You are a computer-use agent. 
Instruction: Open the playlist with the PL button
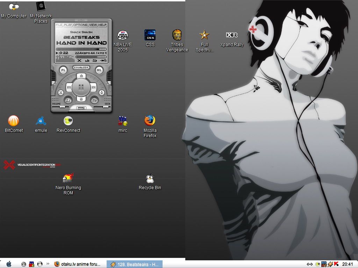(63, 70)
